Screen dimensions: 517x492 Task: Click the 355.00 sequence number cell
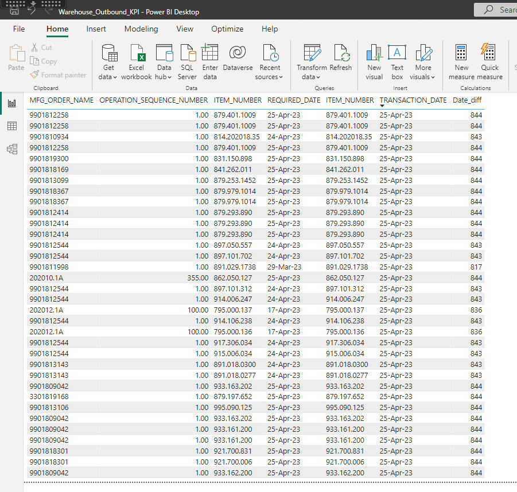(198, 278)
